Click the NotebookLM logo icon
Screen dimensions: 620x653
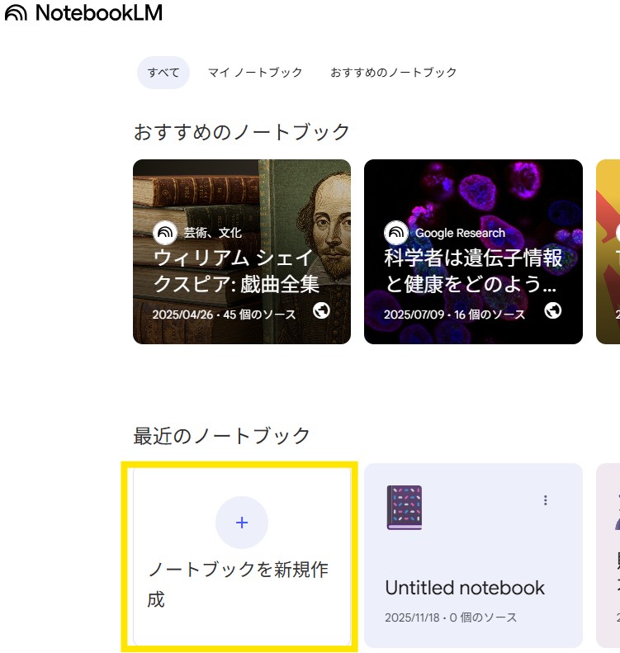(16, 13)
